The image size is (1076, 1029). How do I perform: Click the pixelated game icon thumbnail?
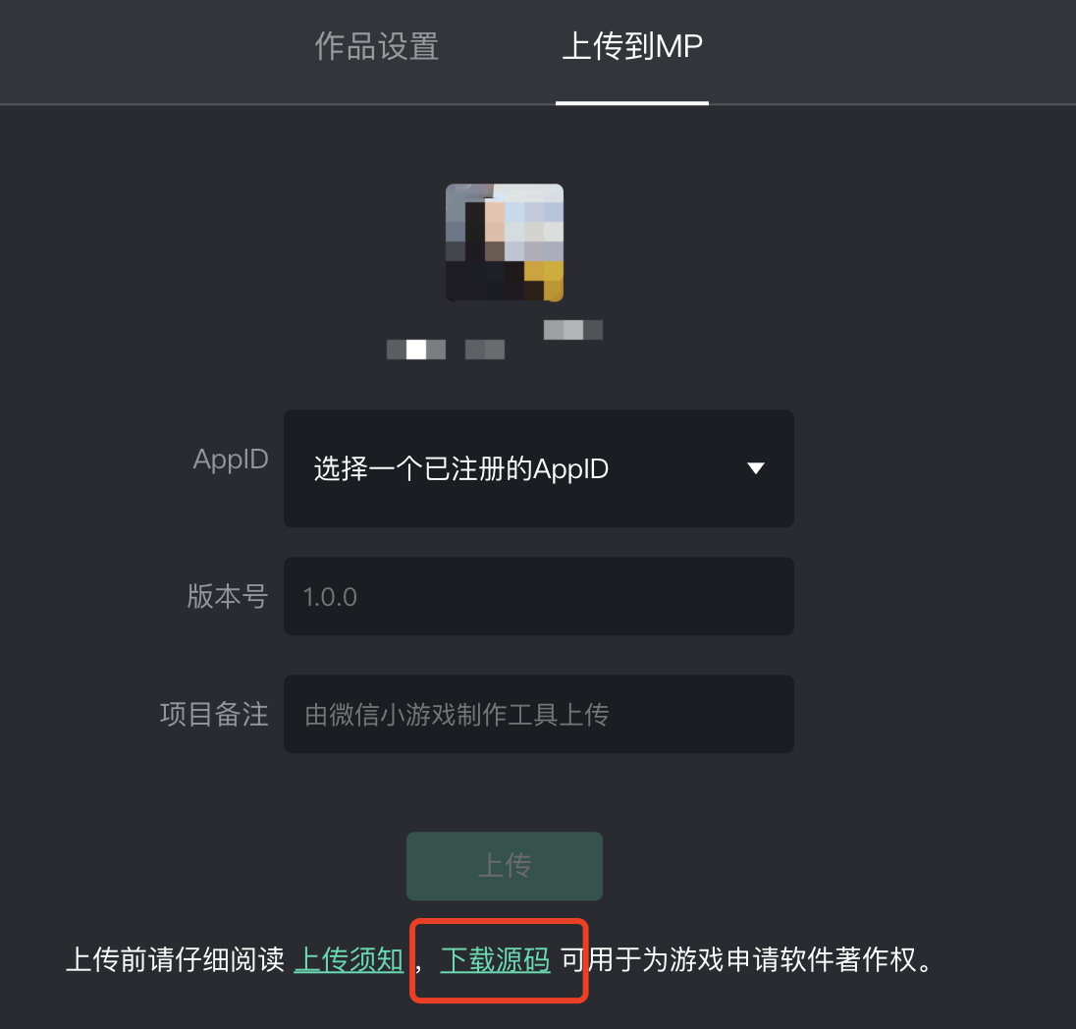coord(505,243)
